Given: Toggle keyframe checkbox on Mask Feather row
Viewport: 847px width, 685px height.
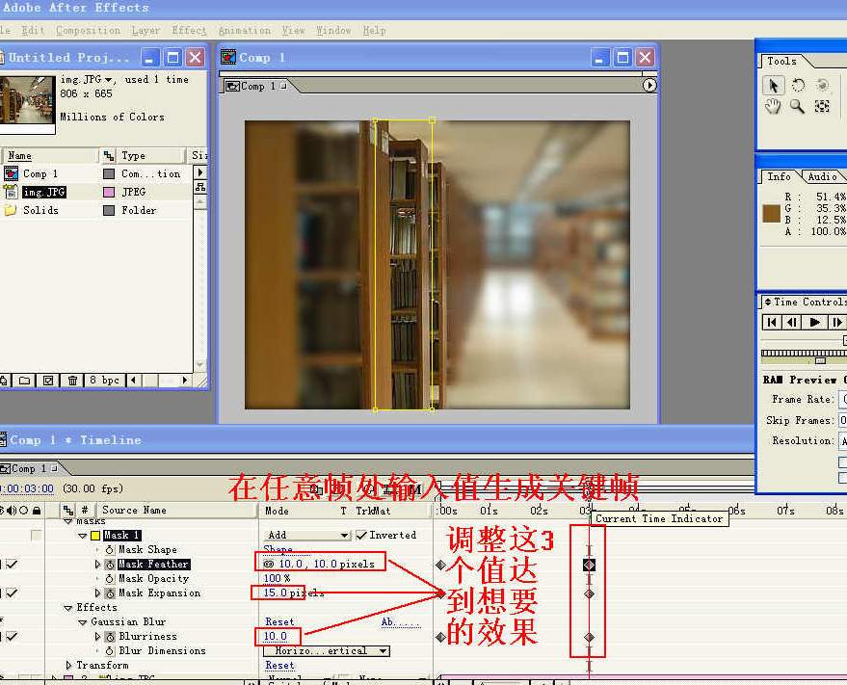Looking at the screenshot, I should 12,565.
